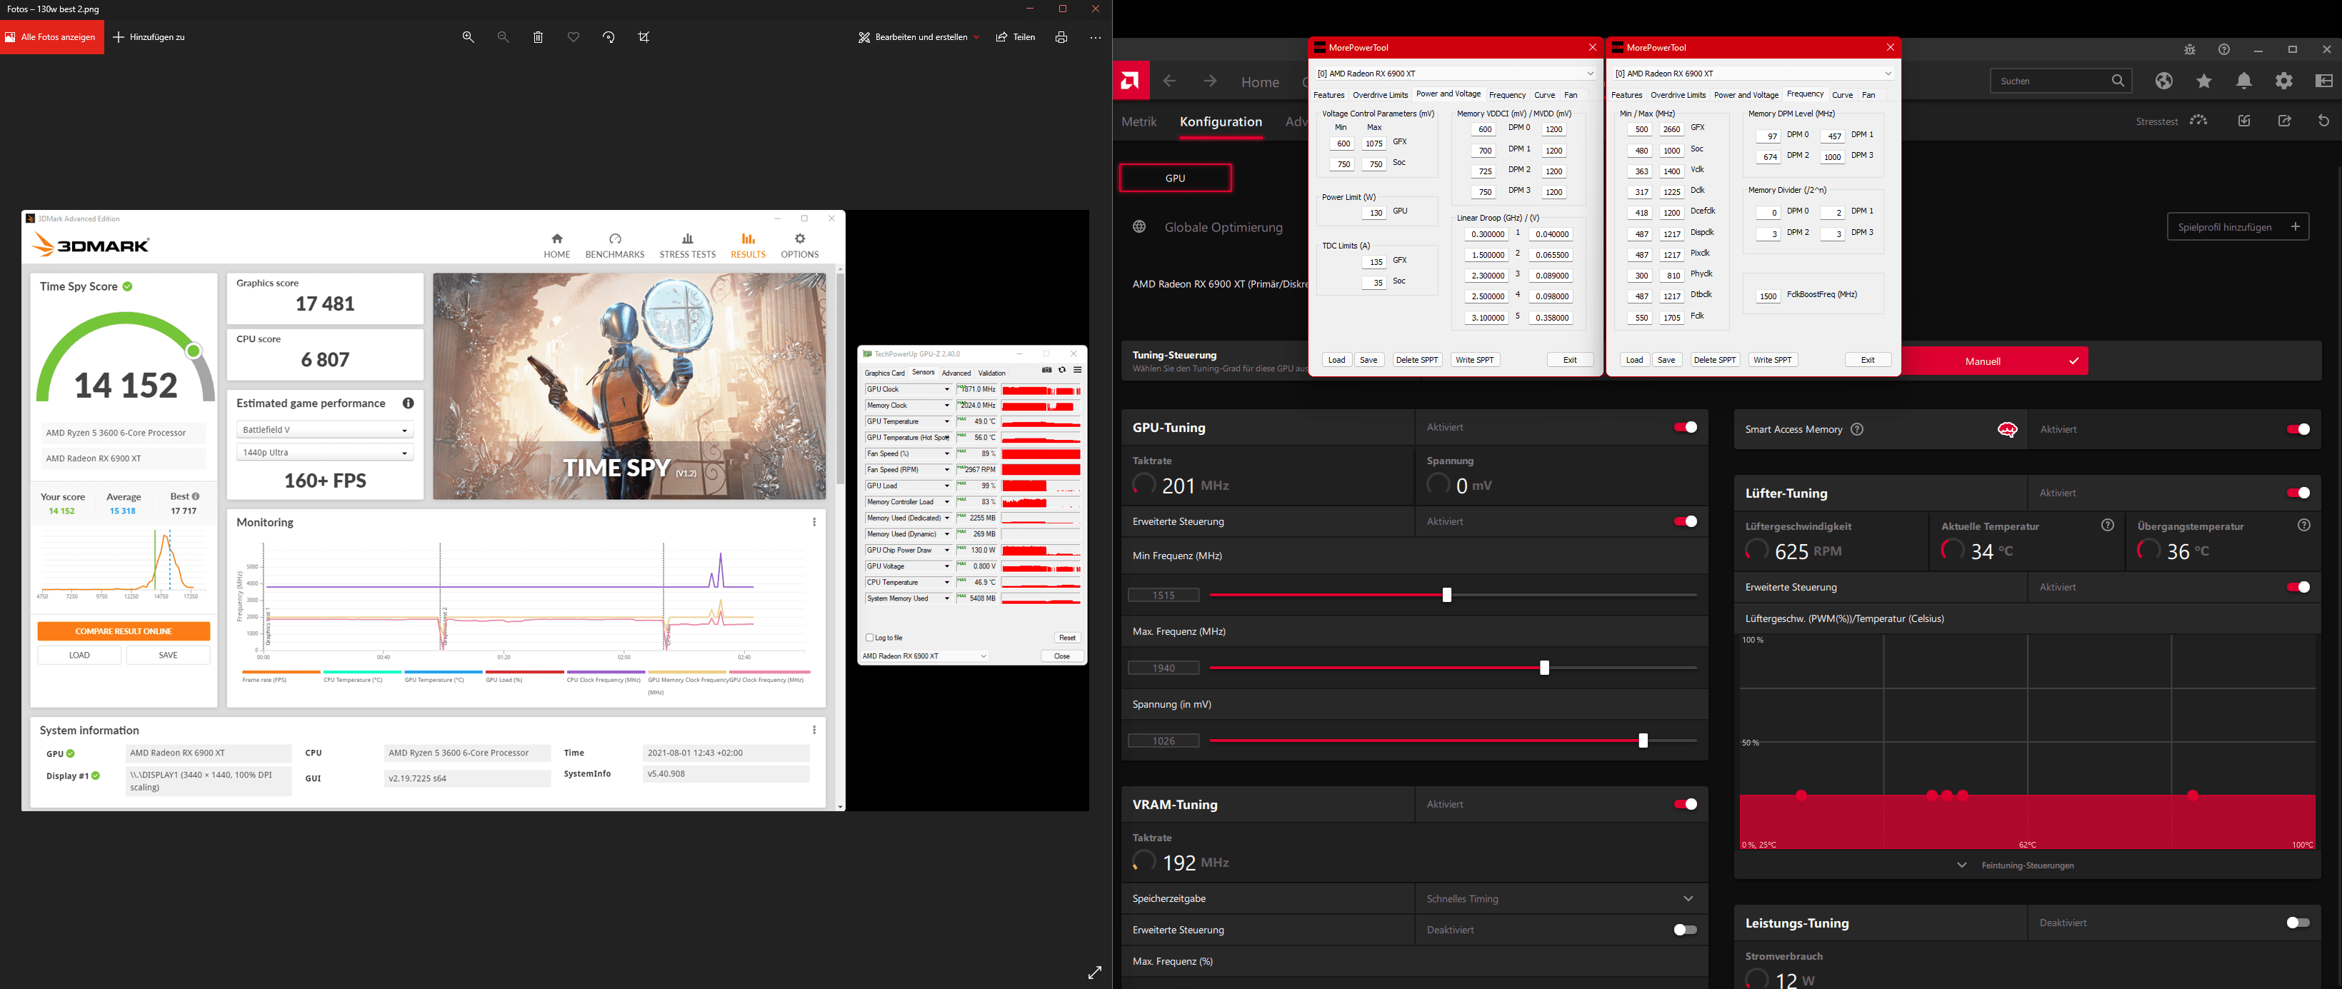Reset tuning with the circular arrow icon

pyautogui.click(x=2323, y=121)
